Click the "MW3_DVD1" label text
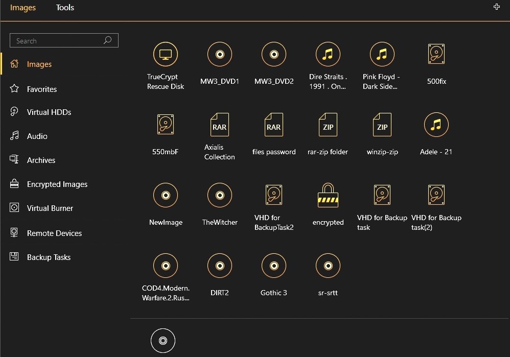 [220, 81]
